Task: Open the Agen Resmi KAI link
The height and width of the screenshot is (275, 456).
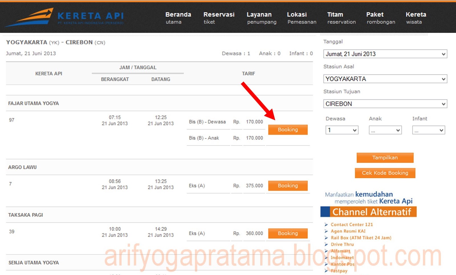Action: click(x=348, y=231)
